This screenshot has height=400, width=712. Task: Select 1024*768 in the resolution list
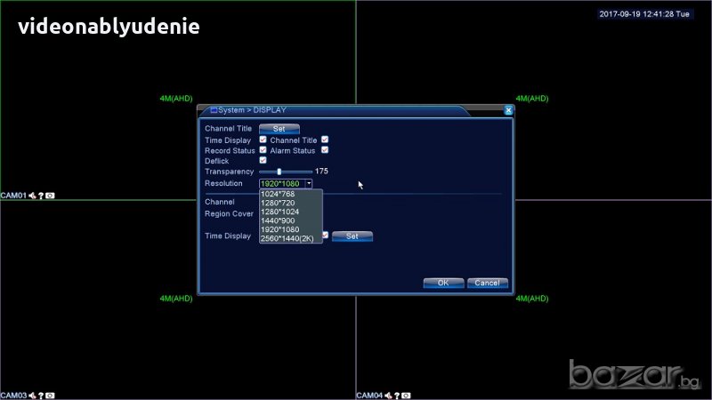pyautogui.click(x=278, y=194)
